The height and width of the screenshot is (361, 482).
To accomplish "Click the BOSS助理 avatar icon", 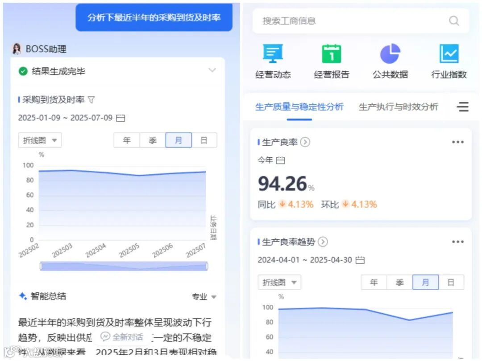I will (17, 49).
